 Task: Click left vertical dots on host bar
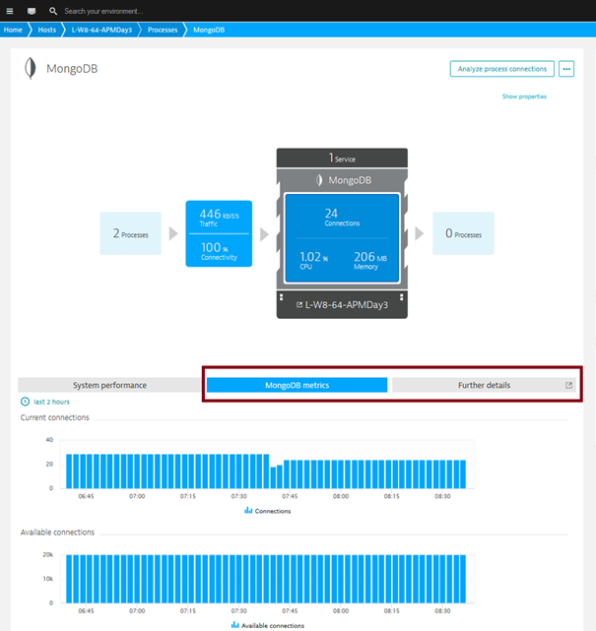(x=281, y=297)
